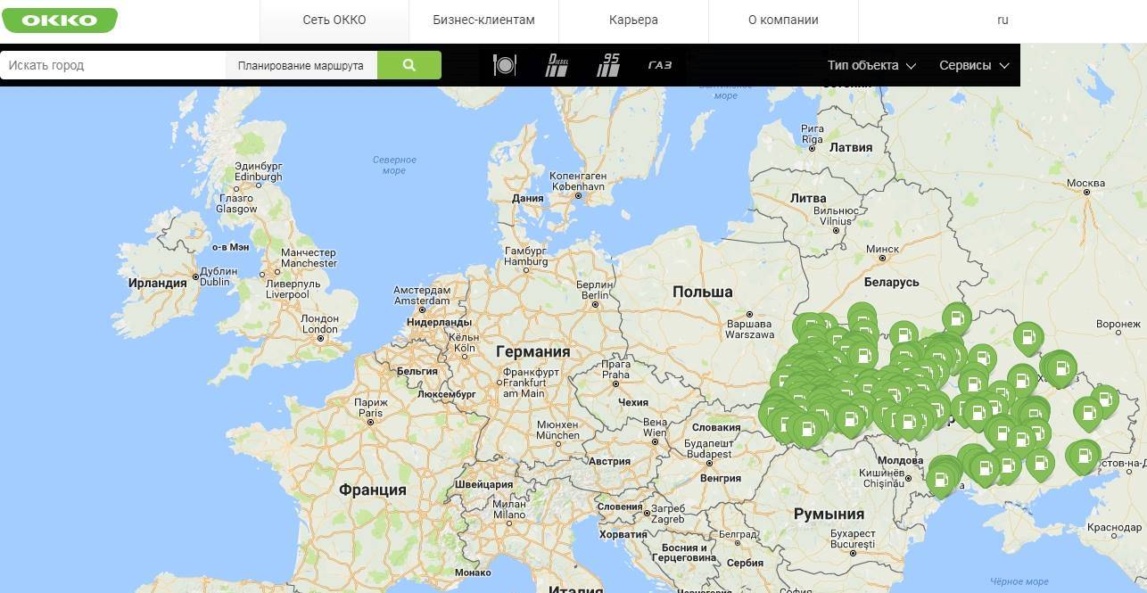This screenshot has height=593, width=1147.
Task: Click the Москва city label on map
Action: pos(1085,183)
